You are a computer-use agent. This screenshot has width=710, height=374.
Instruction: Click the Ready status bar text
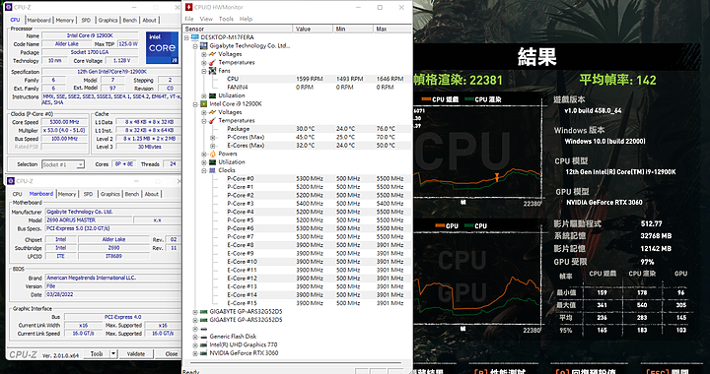click(190, 371)
